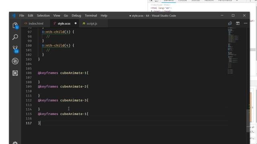This screenshot has height=144, width=257.
Task: Open the Debug panel in the activity bar
Action: point(15,61)
